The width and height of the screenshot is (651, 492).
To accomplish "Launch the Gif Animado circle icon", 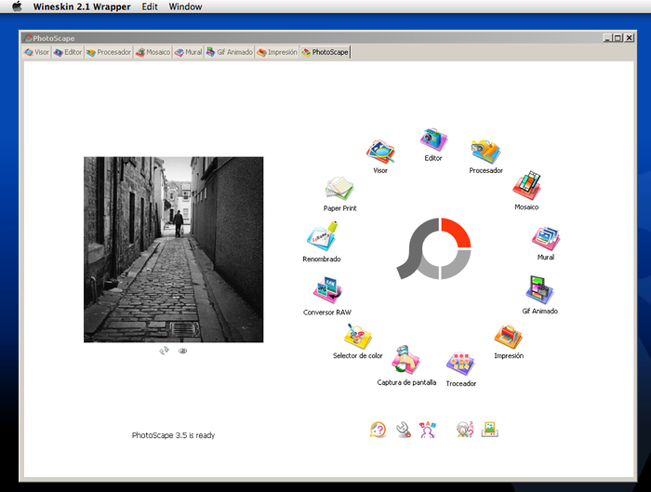I will 539,290.
